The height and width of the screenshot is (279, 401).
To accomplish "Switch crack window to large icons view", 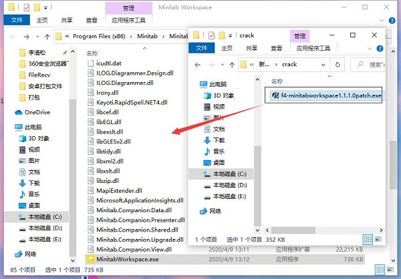I will [x=378, y=240].
